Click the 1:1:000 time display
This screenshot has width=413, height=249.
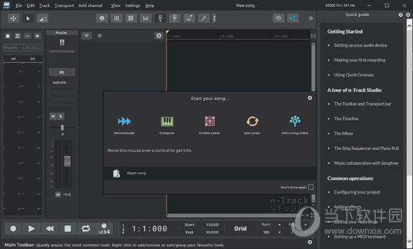(149, 229)
